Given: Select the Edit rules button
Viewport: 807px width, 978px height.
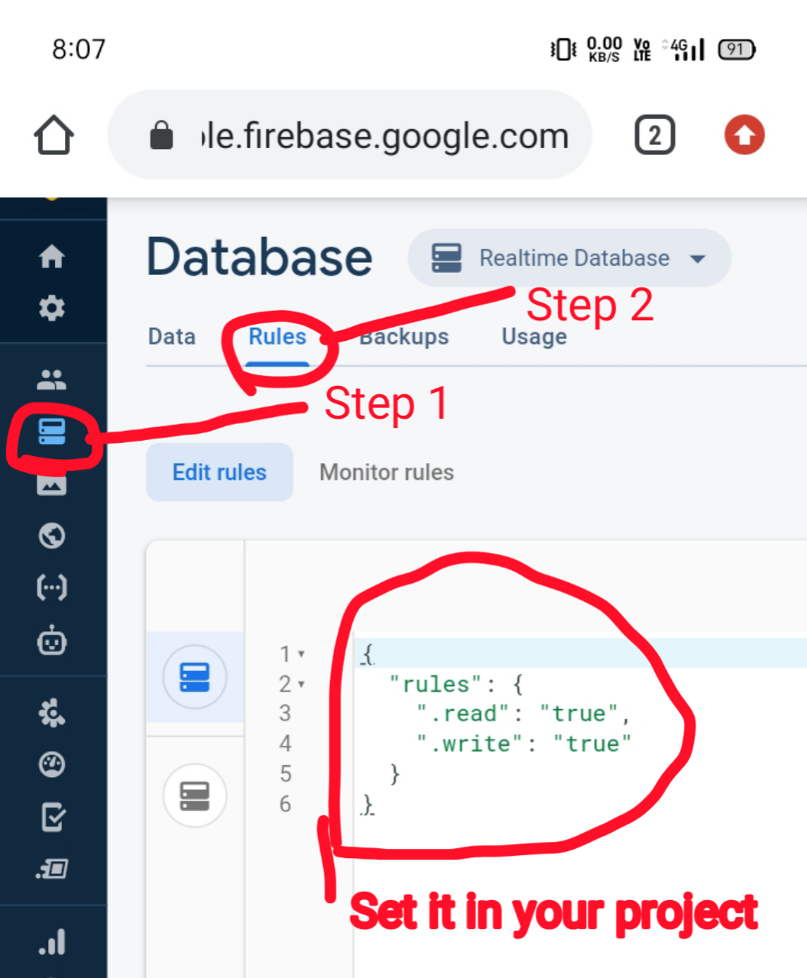Looking at the screenshot, I should tap(219, 472).
